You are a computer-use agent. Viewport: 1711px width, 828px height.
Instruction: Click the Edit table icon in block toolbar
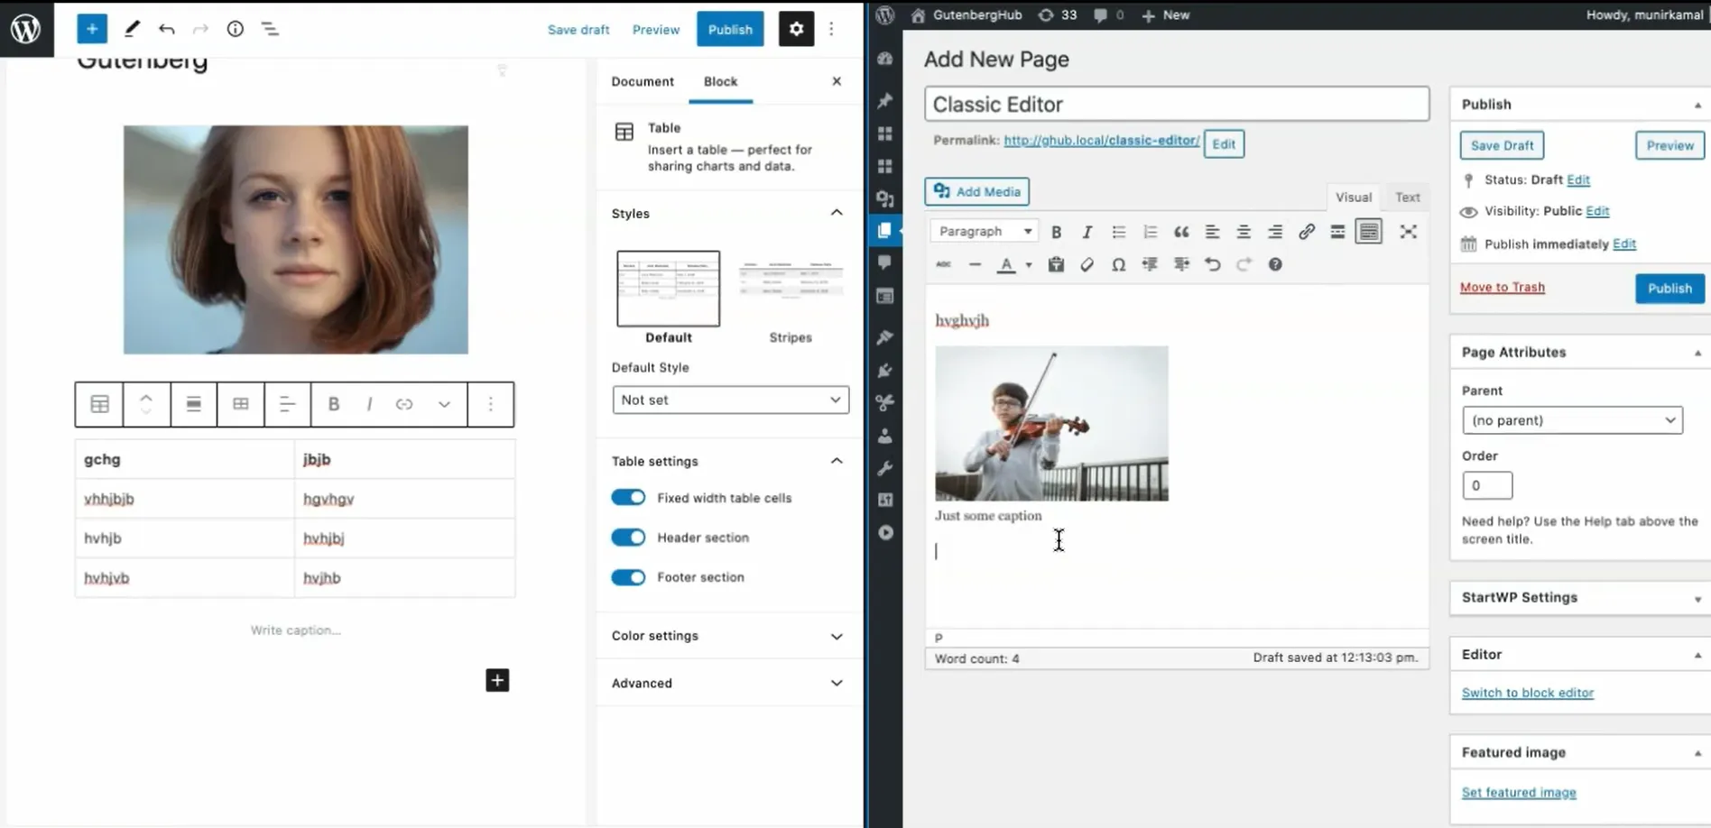click(x=241, y=404)
